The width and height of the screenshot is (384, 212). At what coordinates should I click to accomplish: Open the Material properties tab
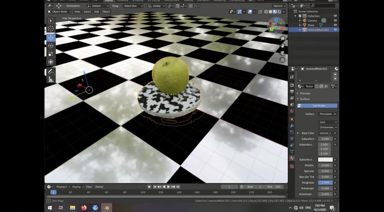[292, 158]
